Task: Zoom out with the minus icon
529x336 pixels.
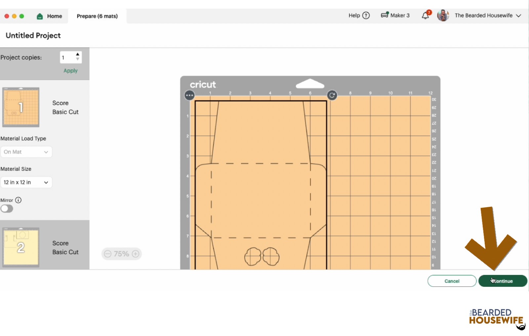Action: pos(107,254)
